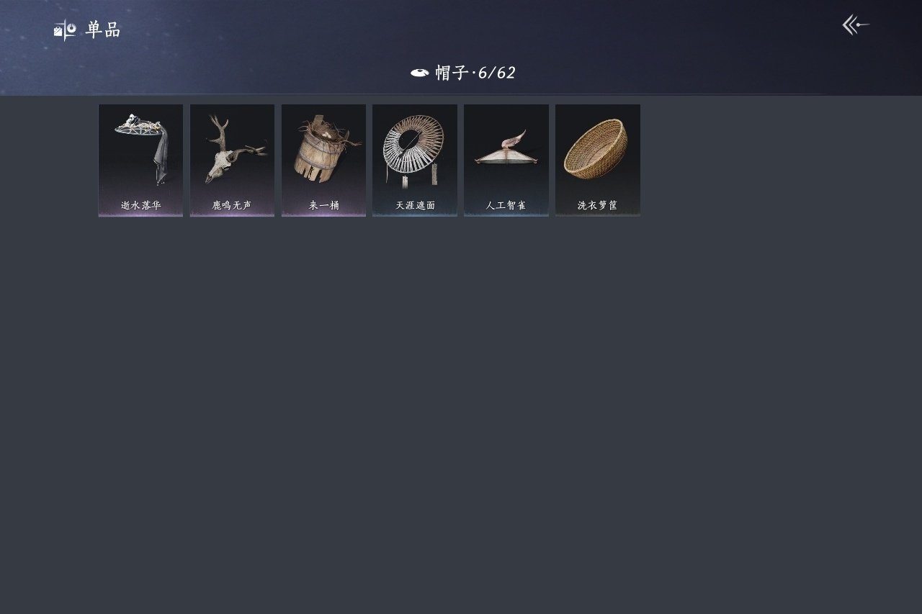The image size is (922, 614).
Task: Click the 单品 wardrobe icon
Action: [65, 30]
